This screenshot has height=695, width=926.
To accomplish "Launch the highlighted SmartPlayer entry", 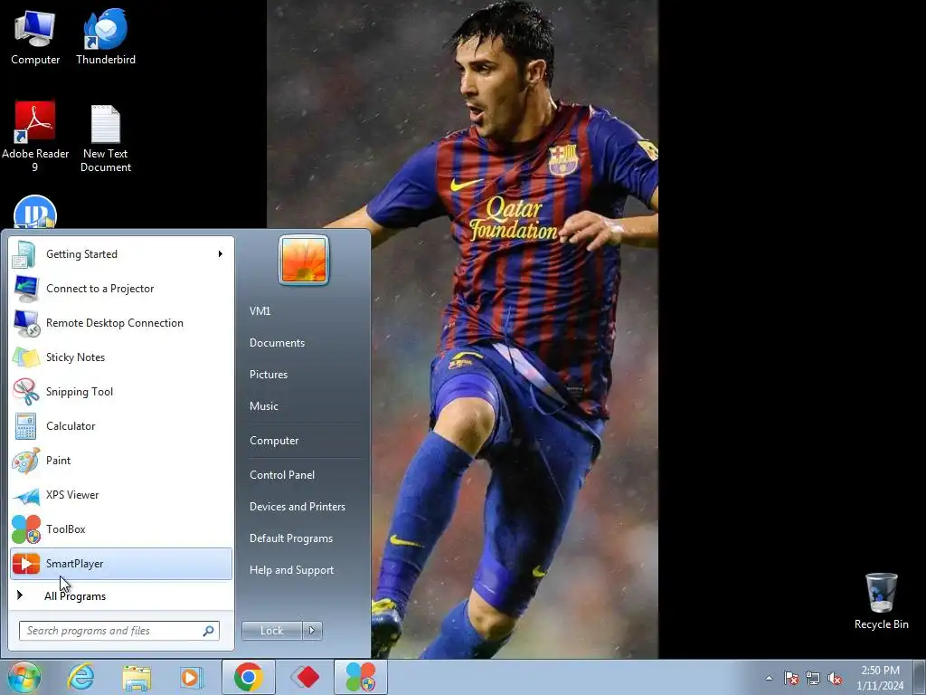I will [121, 564].
